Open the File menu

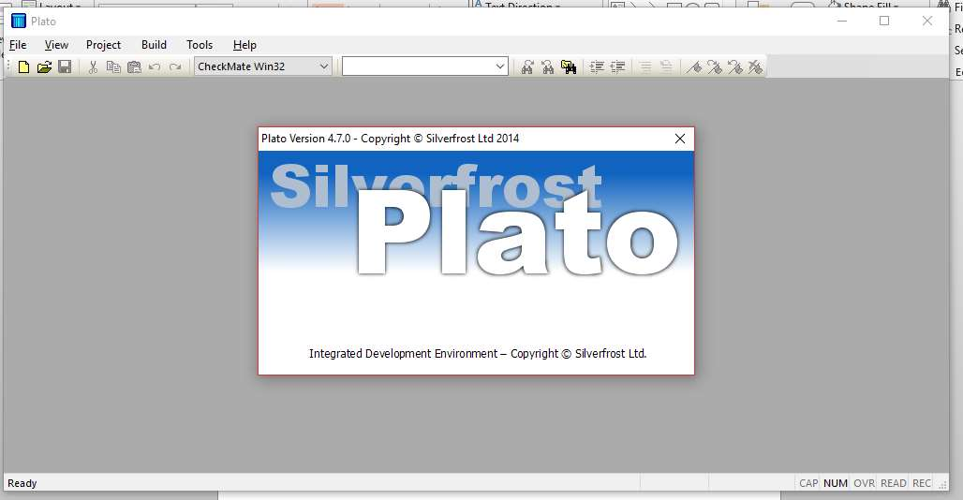tap(18, 45)
